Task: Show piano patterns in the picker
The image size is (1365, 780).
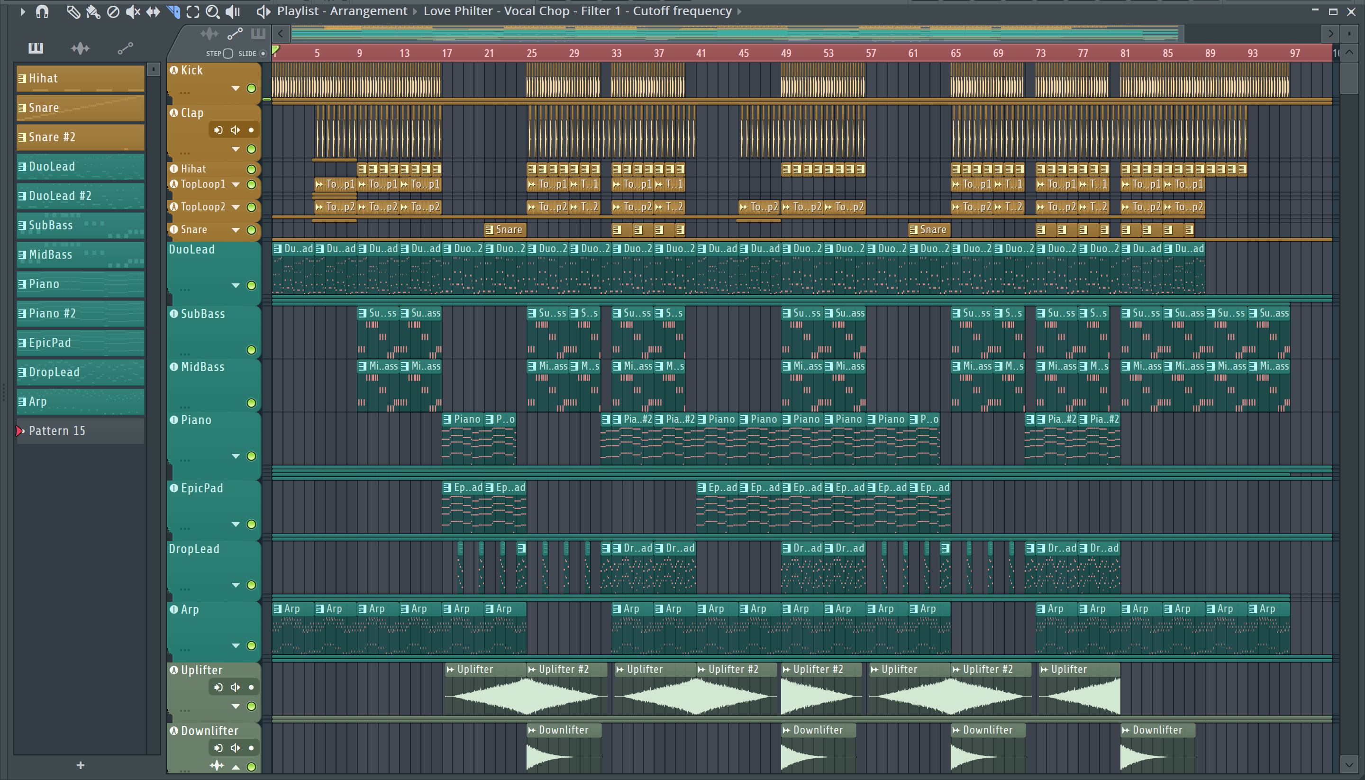Action: (x=36, y=48)
